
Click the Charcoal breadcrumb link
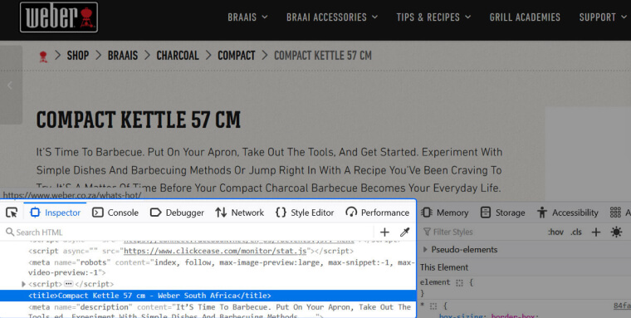click(x=178, y=56)
